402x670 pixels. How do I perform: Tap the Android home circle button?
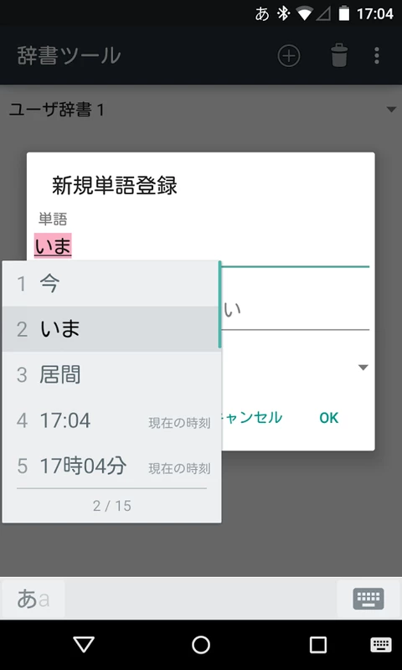[201, 645]
